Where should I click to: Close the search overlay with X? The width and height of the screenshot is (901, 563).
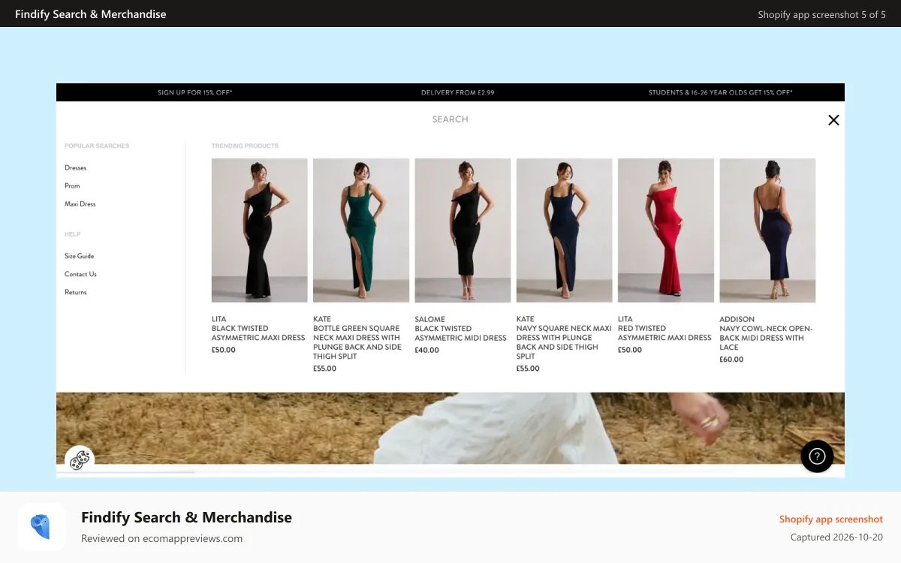coord(833,120)
